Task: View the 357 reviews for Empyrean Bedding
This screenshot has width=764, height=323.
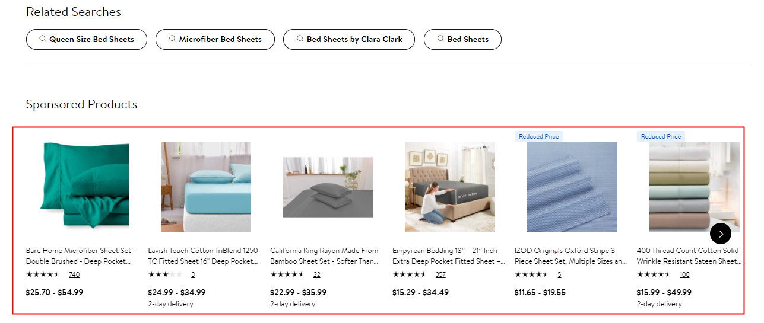Action: [440, 274]
